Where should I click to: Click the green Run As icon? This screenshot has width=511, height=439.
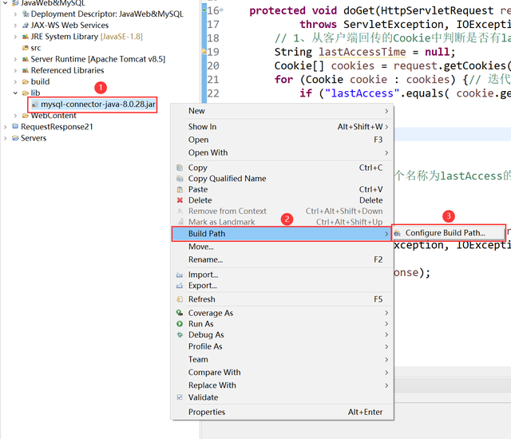pos(180,324)
